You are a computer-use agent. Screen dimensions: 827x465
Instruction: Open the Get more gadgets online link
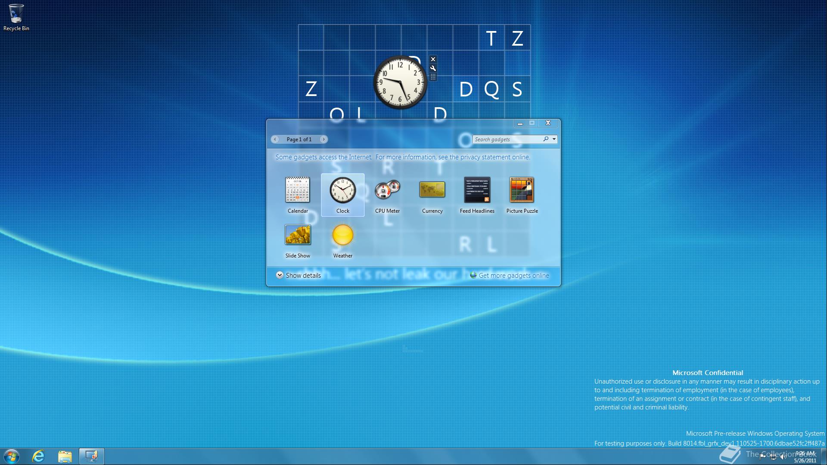coord(513,275)
